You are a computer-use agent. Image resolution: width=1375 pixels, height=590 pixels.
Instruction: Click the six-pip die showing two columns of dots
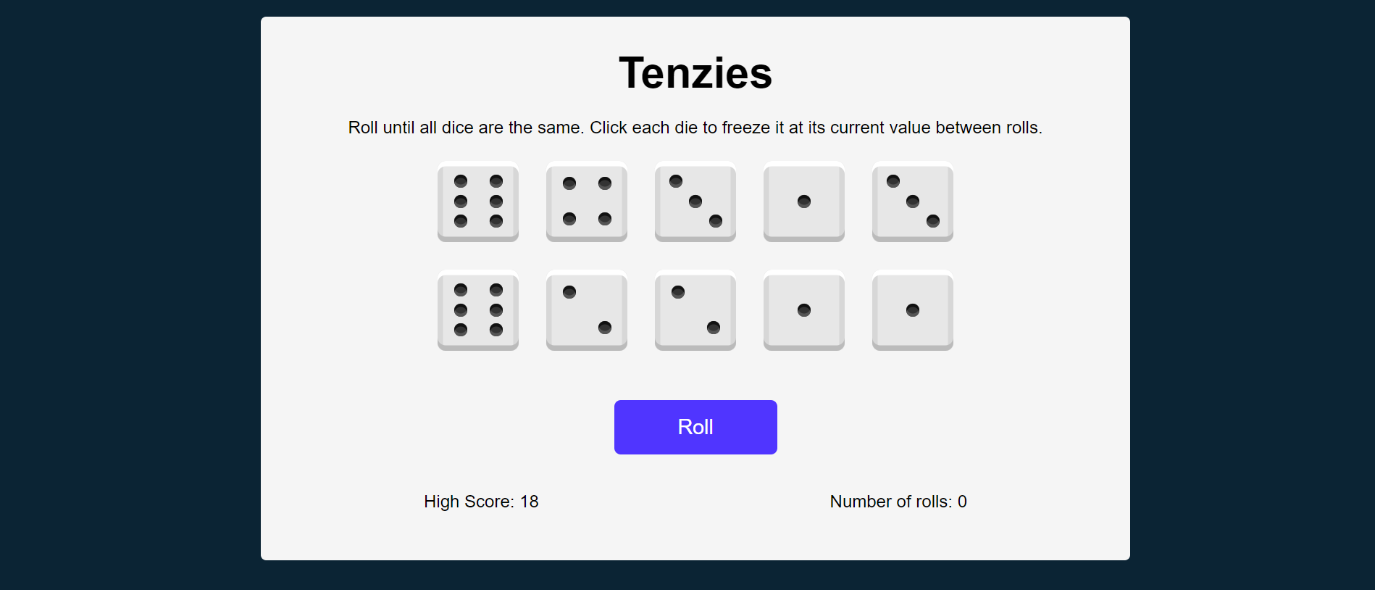(478, 202)
